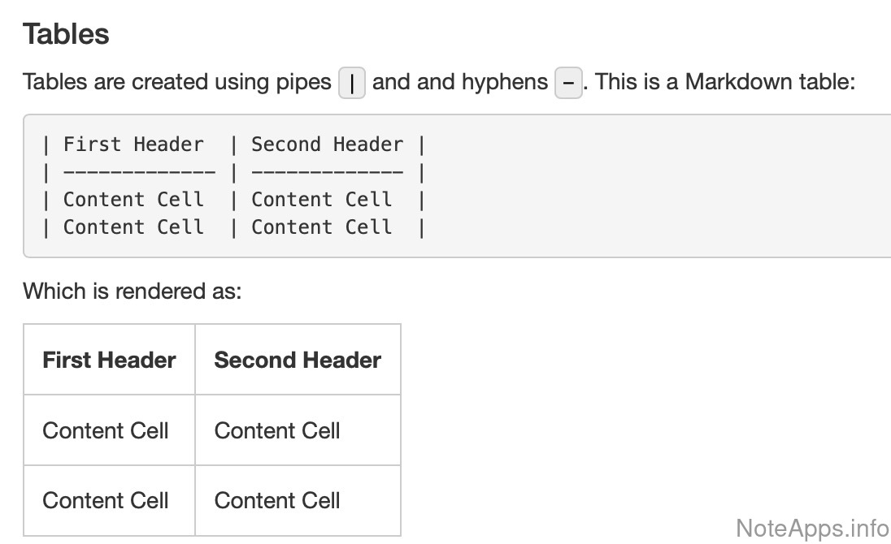Click the 'Which is rendered as:' text
The image size is (891, 544).
(x=132, y=291)
